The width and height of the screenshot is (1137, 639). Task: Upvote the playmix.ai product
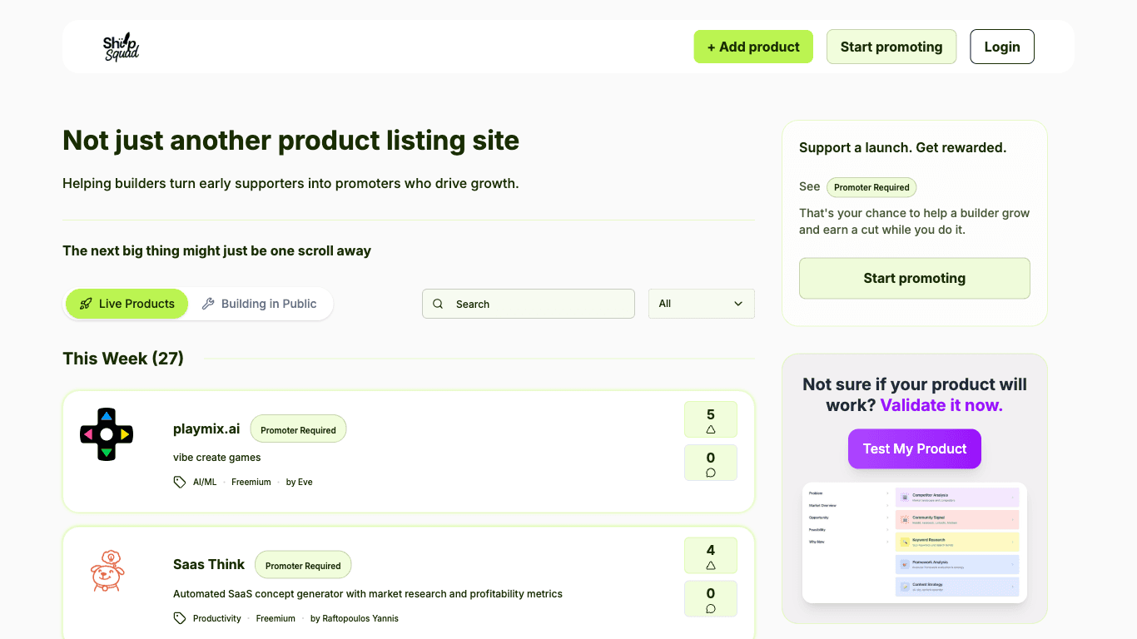click(x=710, y=419)
